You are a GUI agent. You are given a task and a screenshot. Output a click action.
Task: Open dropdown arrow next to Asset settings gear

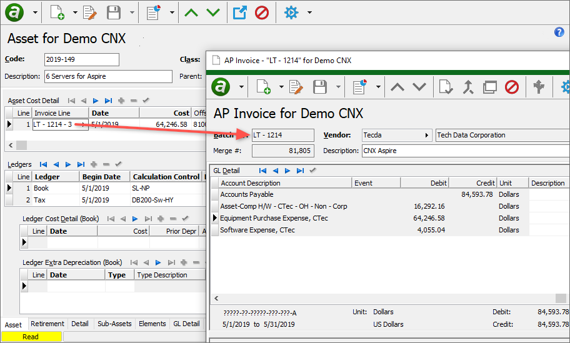point(309,12)
